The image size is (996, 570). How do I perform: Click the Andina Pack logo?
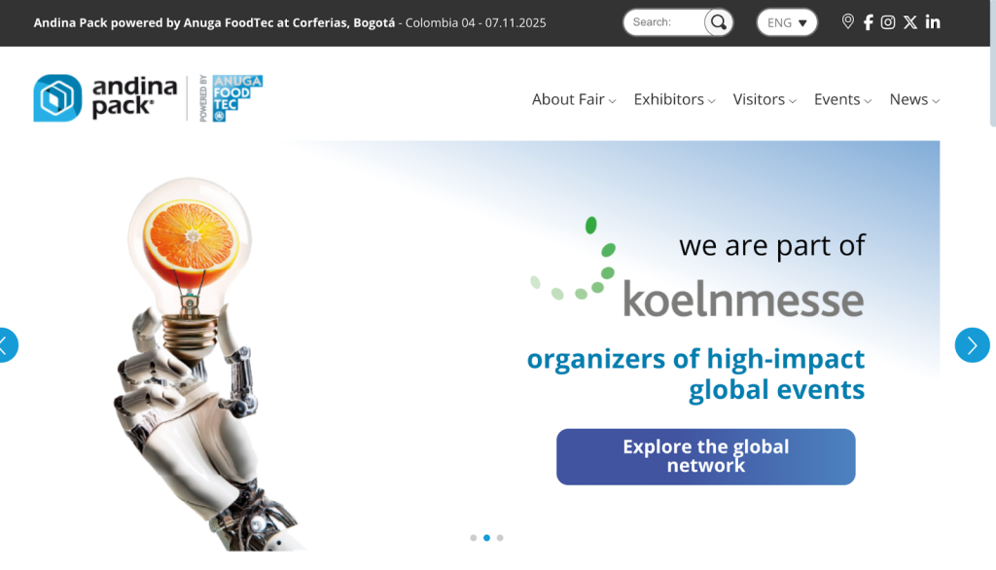coord(105,98)
